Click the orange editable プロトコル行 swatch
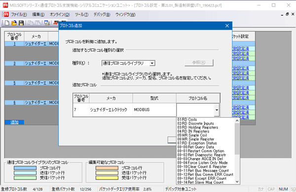The width and height of the screenshot is (296, 192). [107, 168]
